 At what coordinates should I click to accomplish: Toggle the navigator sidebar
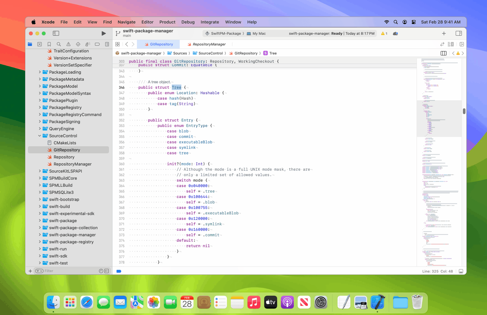click(56, 33)
